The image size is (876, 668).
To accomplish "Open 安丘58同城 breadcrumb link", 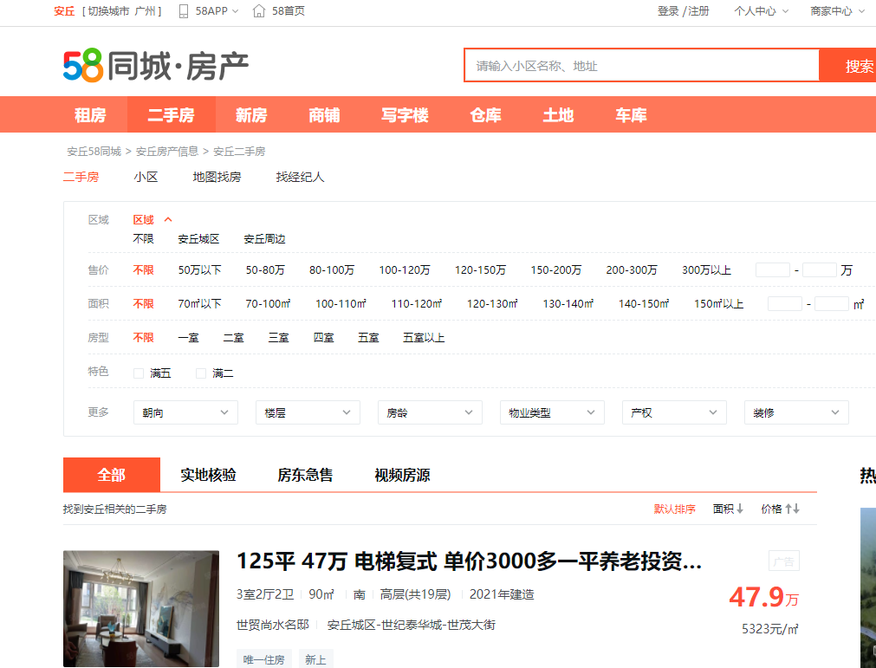I will click(x=94, y=152).
